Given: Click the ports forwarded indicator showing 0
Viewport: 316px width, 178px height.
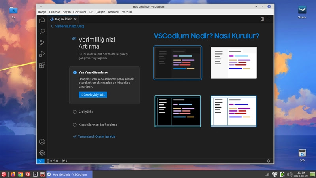Looking at the screenshot, I should click(64, 161).
